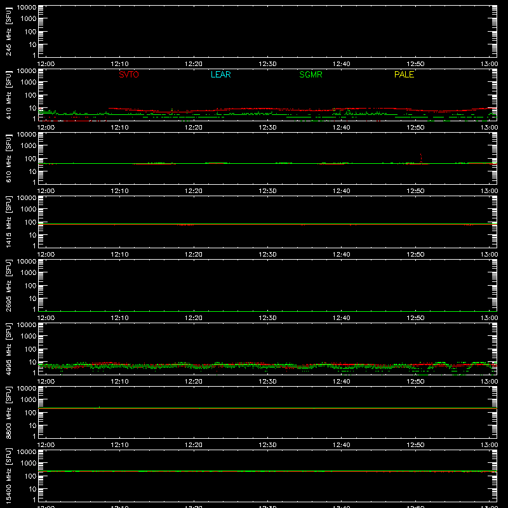This screenshot has width=508, height=508.
Task: Click the 12:50 time label under the 610 MHz plot
Action: 415,191
